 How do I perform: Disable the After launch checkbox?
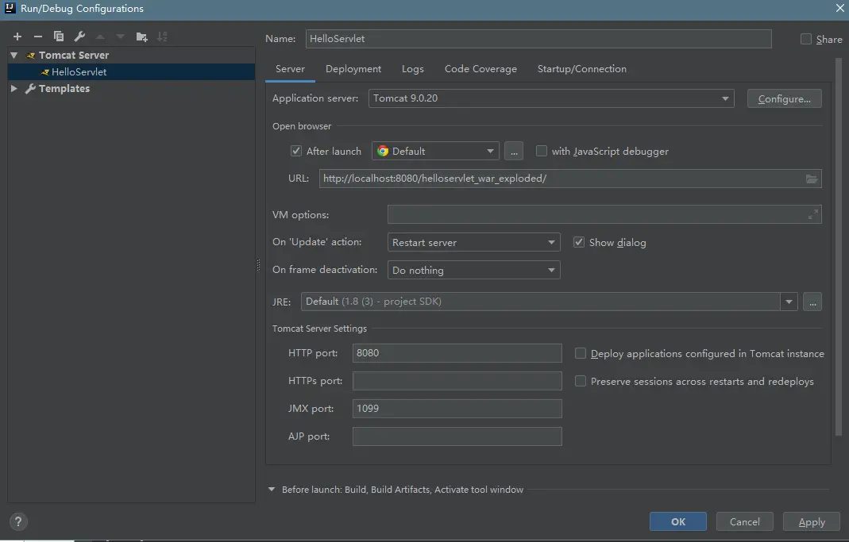click(x=296, y=151)
